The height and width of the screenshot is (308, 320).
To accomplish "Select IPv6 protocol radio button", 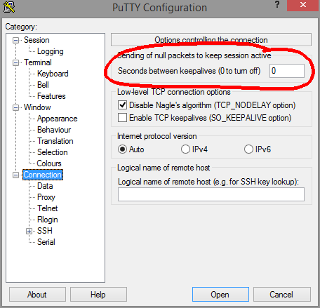I will point(248,149).
